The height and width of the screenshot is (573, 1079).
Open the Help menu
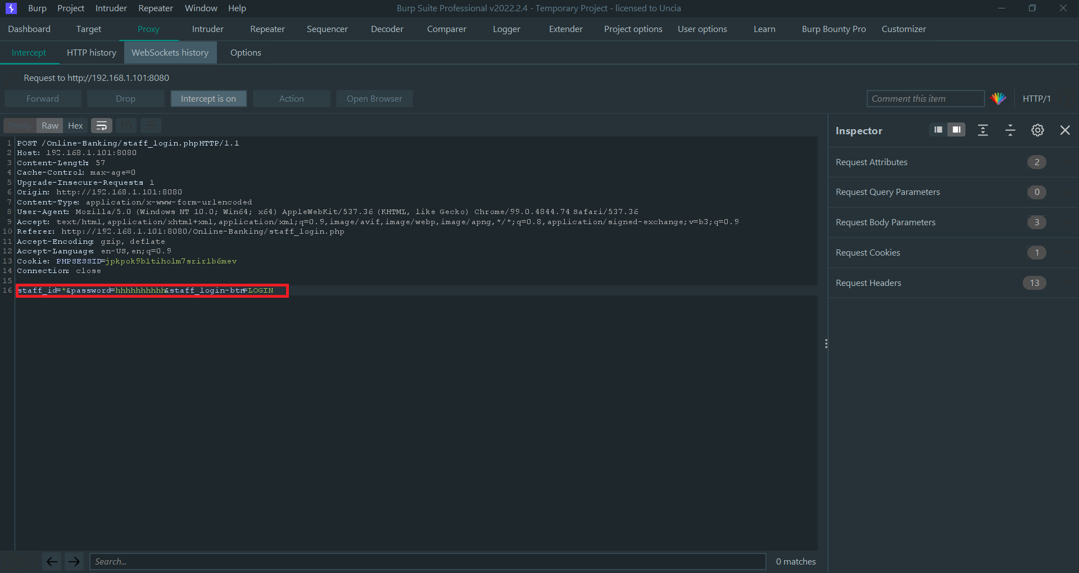click(237, 8)
